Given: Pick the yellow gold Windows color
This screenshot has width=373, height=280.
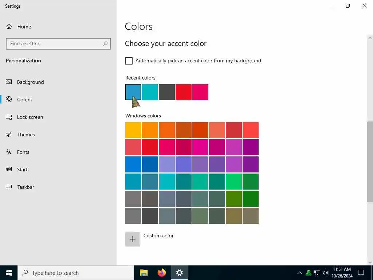Looking at the screenshot, I should (133, 130).
